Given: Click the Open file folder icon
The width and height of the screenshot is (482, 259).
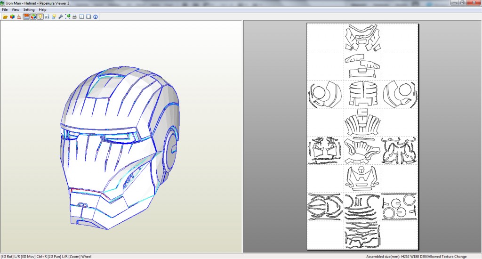Looking at the screenshot, I should pyautogui.click(x=5, y=16).
